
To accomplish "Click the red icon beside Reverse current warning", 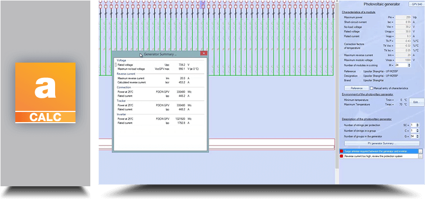I will pyautogui.click(x=341, y=156).
